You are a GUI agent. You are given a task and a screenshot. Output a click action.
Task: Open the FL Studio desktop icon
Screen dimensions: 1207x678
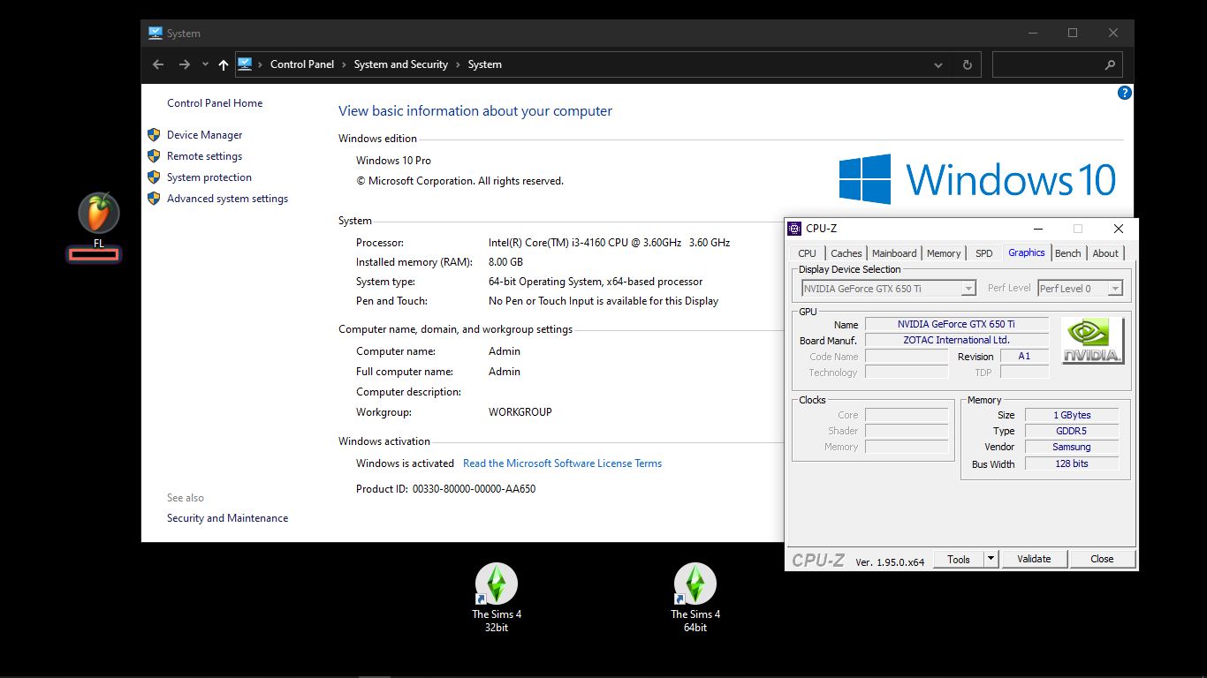tap(98, 214)
